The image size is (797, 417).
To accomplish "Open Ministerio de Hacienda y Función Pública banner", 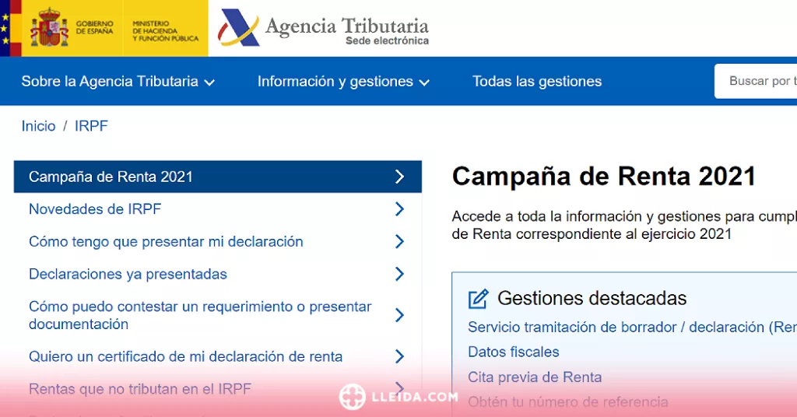I will (x=165, y=31).
